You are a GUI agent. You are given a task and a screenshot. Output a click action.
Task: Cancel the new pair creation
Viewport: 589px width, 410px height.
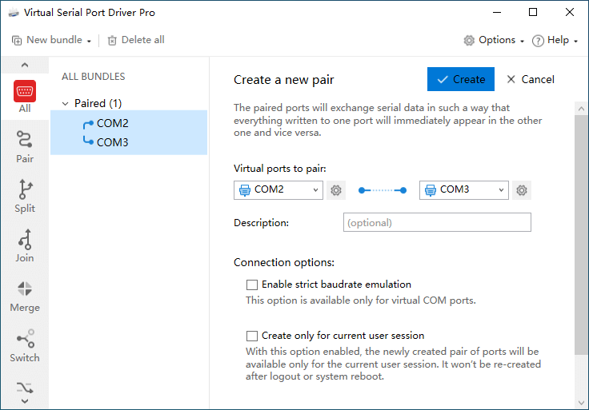(531, 79)
